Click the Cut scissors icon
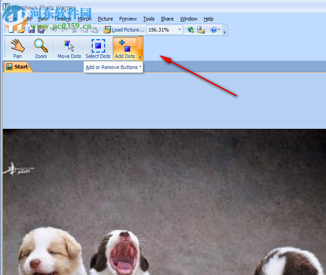The image size is (326, 275). point(74,30)
